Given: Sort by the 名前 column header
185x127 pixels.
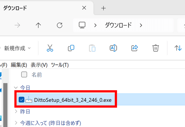Looking at the screenshot, I should [37, 75].
